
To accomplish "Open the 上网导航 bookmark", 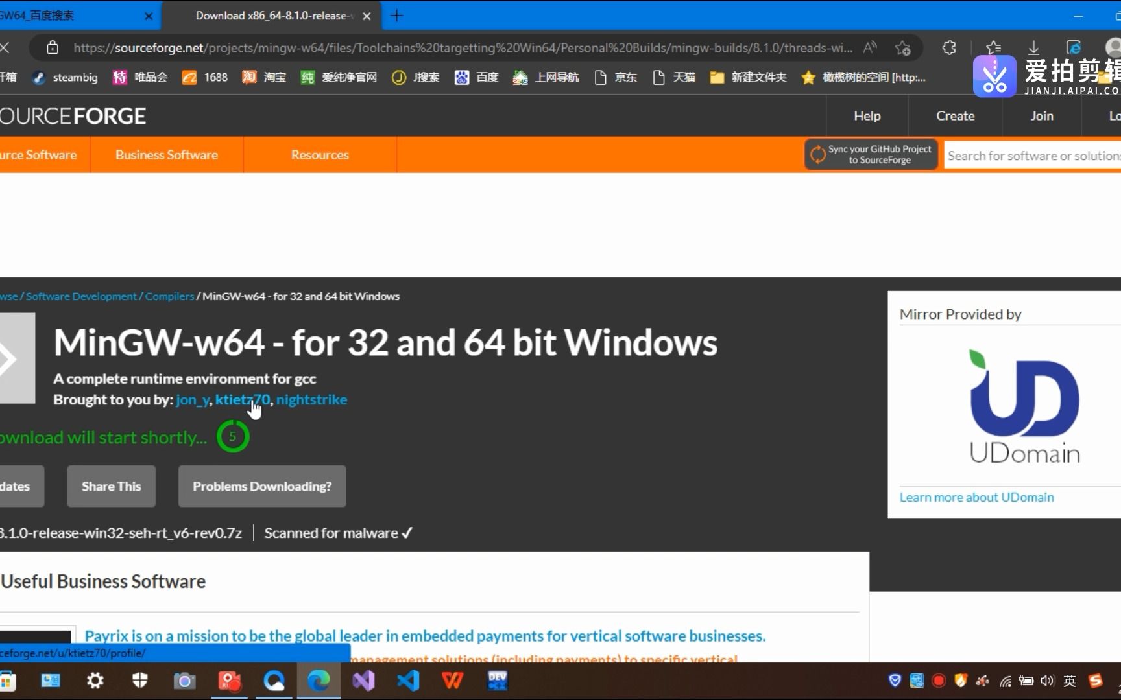I will coord(546,78).
